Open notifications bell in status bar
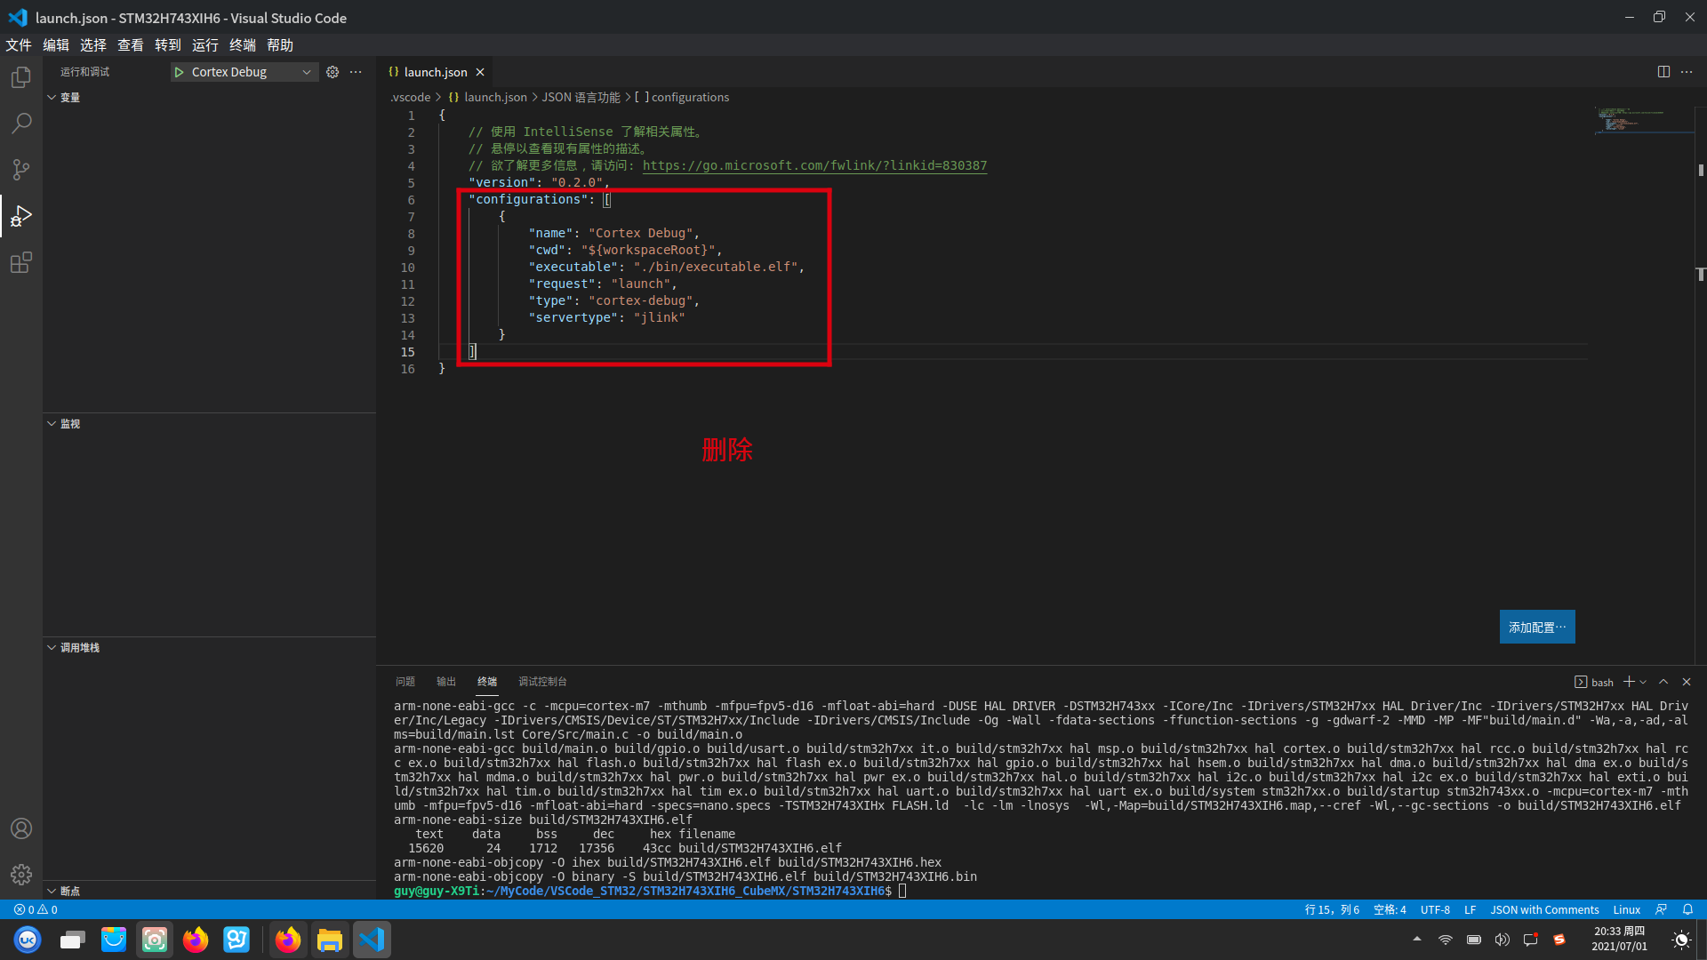Image resolution: width=1707 pixels, height=960 pixels. pos(1687,909)
